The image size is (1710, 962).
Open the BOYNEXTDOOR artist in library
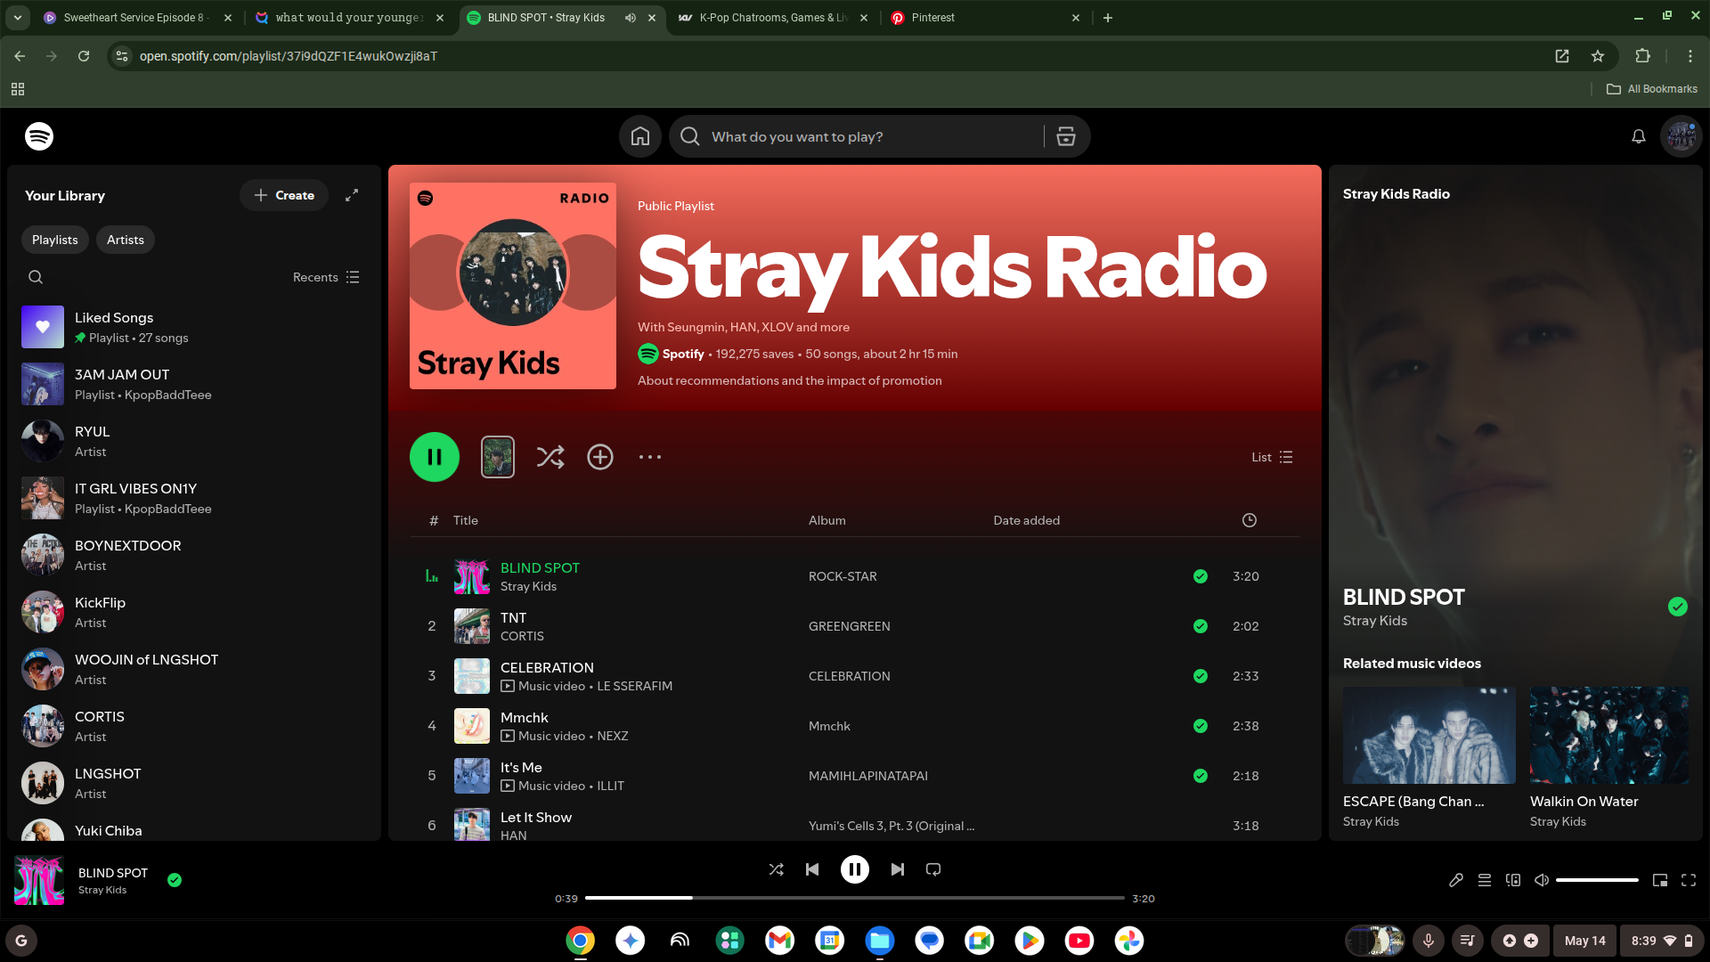coord(194,555)
